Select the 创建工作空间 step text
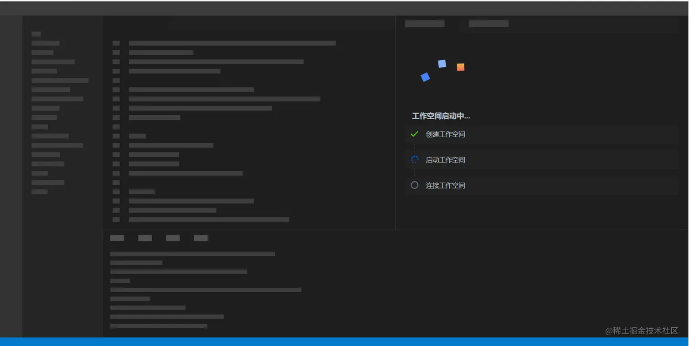Viewport: 689px width, 346px height. [x=445, y=134]
